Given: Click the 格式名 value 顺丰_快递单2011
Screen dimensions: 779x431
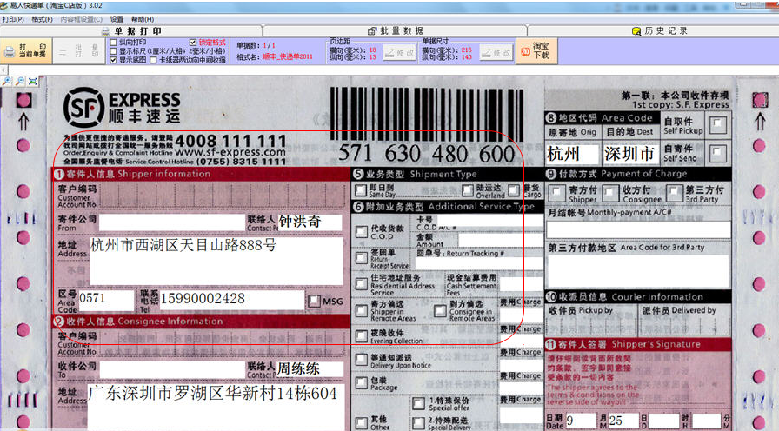Looking at the screenshot, I should coord(288,57).
